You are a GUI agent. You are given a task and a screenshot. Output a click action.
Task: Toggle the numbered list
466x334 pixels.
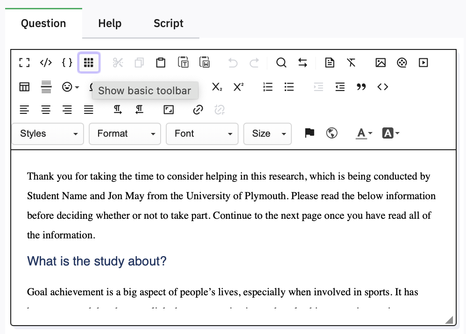[x=268, y=87]
